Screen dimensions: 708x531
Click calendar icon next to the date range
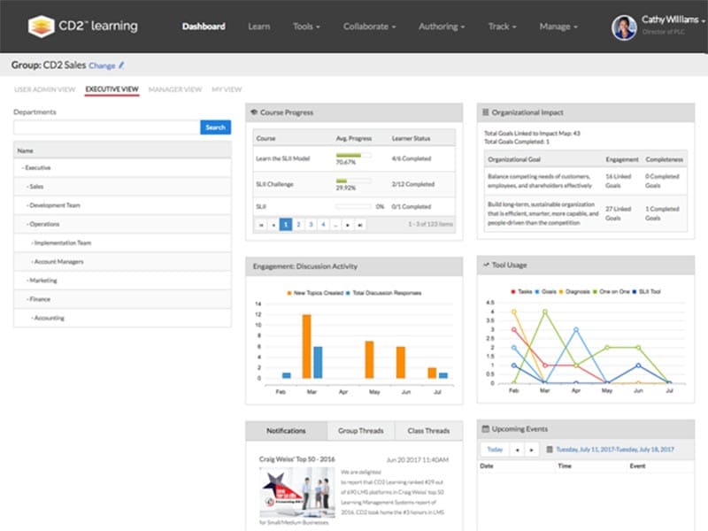550,450
